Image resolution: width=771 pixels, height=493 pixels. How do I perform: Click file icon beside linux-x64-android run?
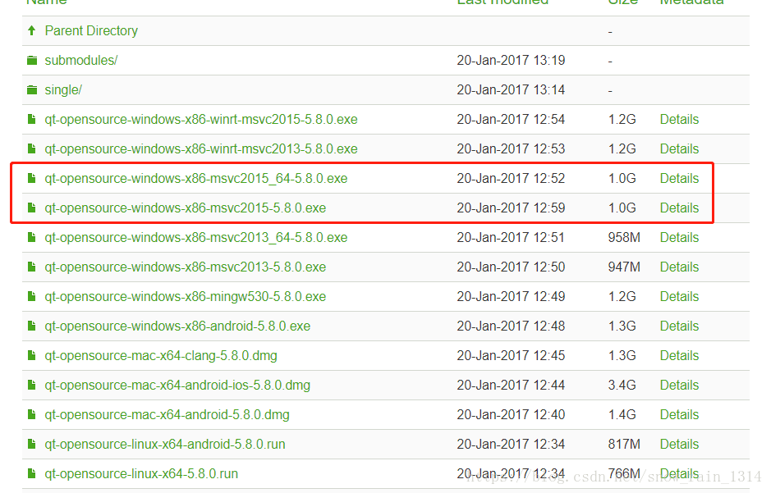click(32, 445)
